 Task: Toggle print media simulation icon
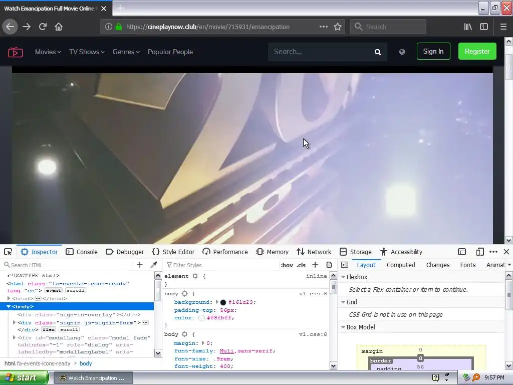329,265
